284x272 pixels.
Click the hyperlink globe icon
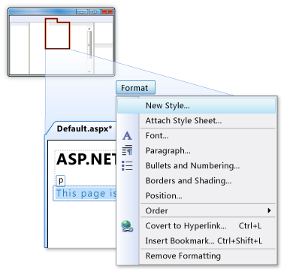[x=127, y=226]
